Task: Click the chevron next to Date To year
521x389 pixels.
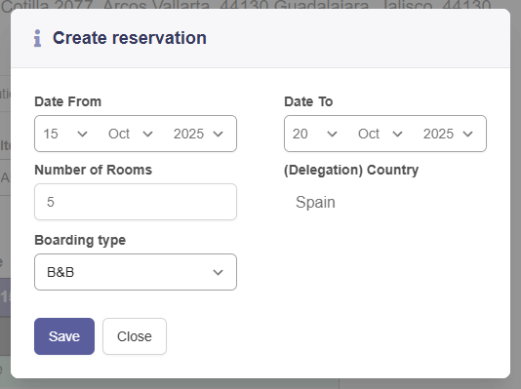Action: coord(468,135)
